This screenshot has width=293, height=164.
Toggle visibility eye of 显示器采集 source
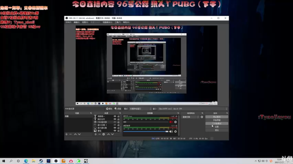pyautogui.click(x=115, y=128)
